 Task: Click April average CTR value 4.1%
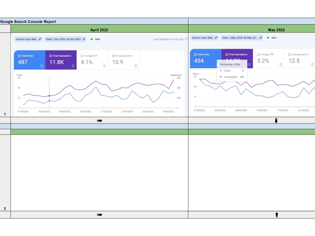[x=87, y=62]
